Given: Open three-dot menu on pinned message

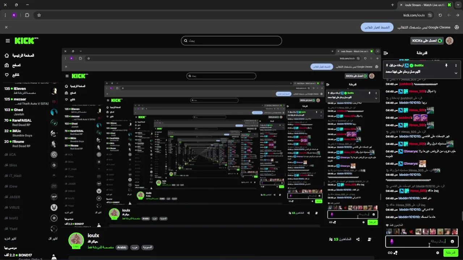Looking at the screenshot, I should (x=456, y=65).
